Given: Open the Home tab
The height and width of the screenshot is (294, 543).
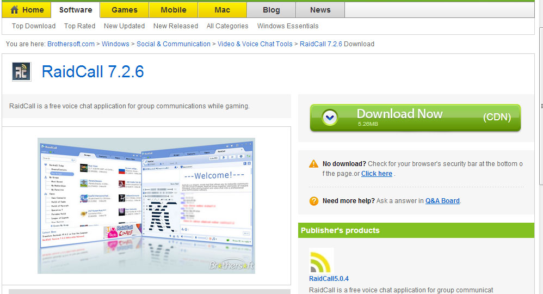Looking at the screenshot, I should (x=27, y=10).
